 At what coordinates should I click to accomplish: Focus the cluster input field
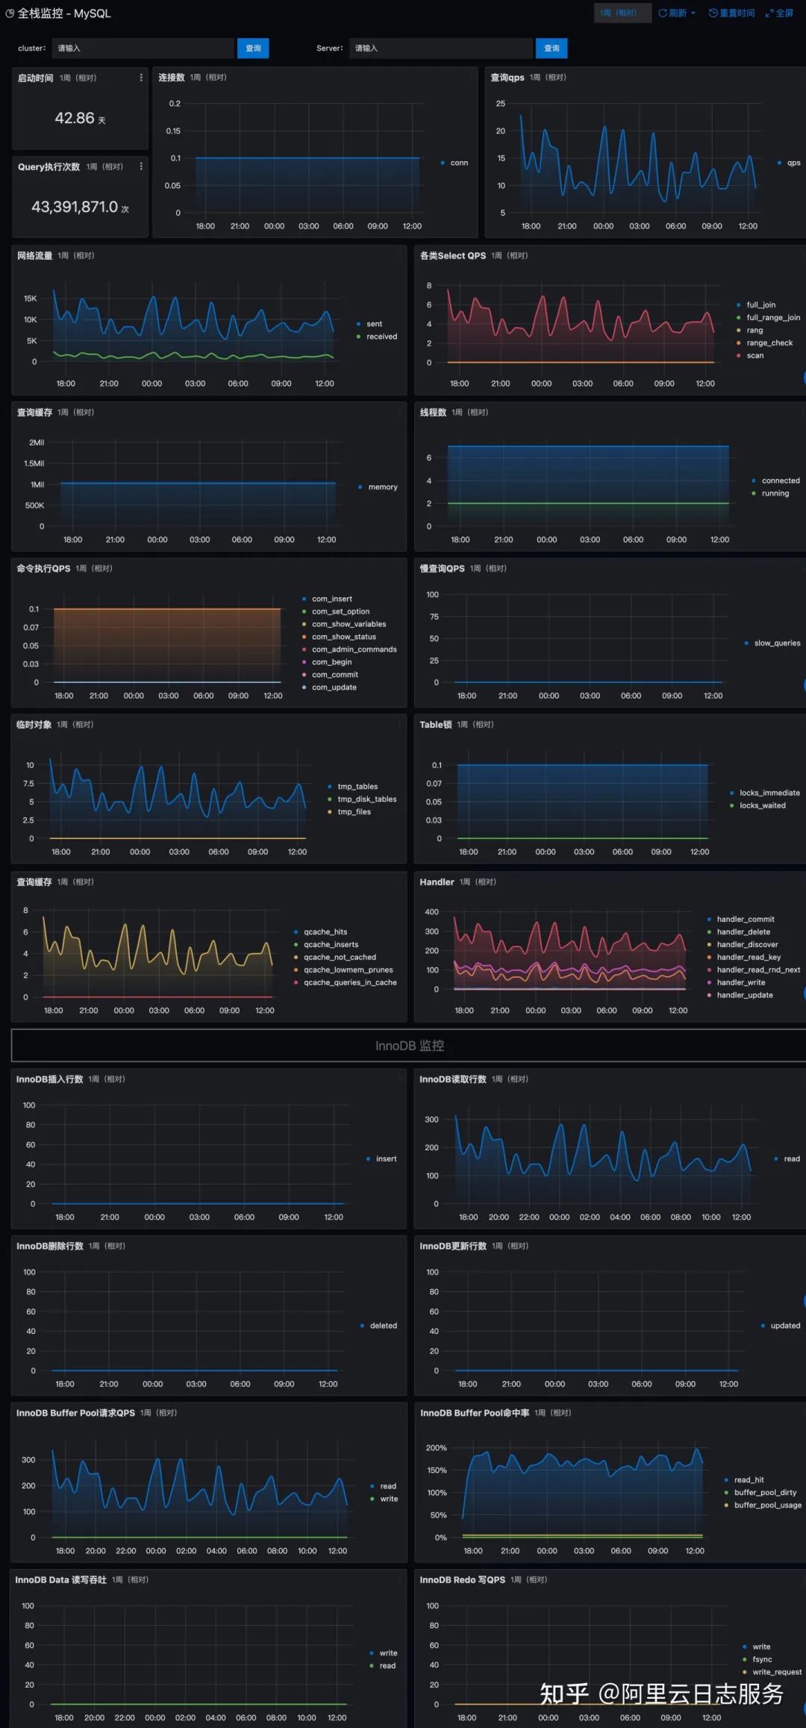(143, 49)
